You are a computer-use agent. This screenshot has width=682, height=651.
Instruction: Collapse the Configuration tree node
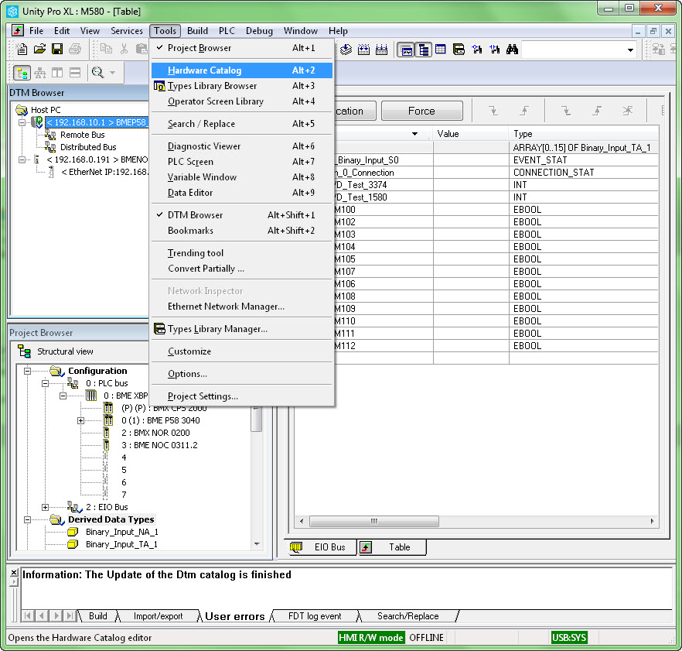(27, 371)
